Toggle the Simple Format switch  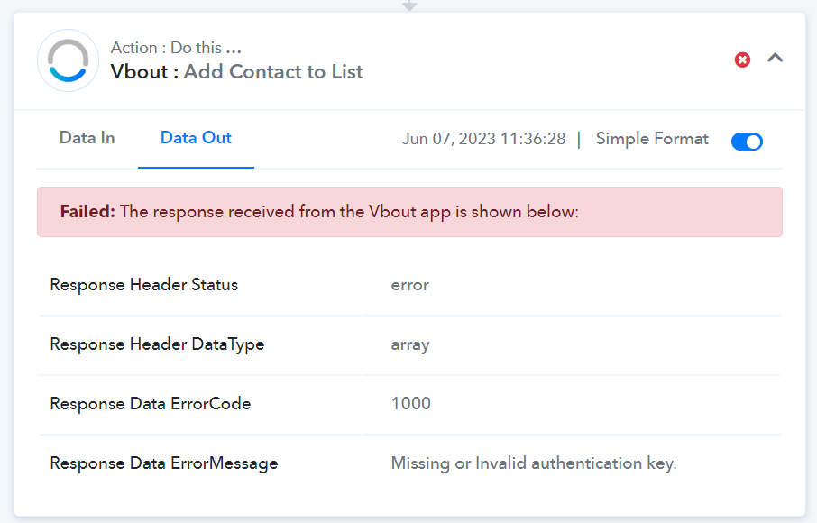pyautogui.click(x=747, y=142)
